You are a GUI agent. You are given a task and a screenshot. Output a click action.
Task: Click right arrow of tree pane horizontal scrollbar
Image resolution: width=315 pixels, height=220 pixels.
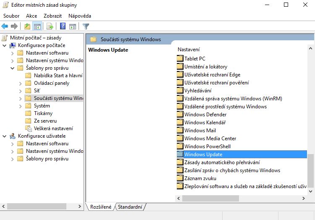tap(79, 206)
